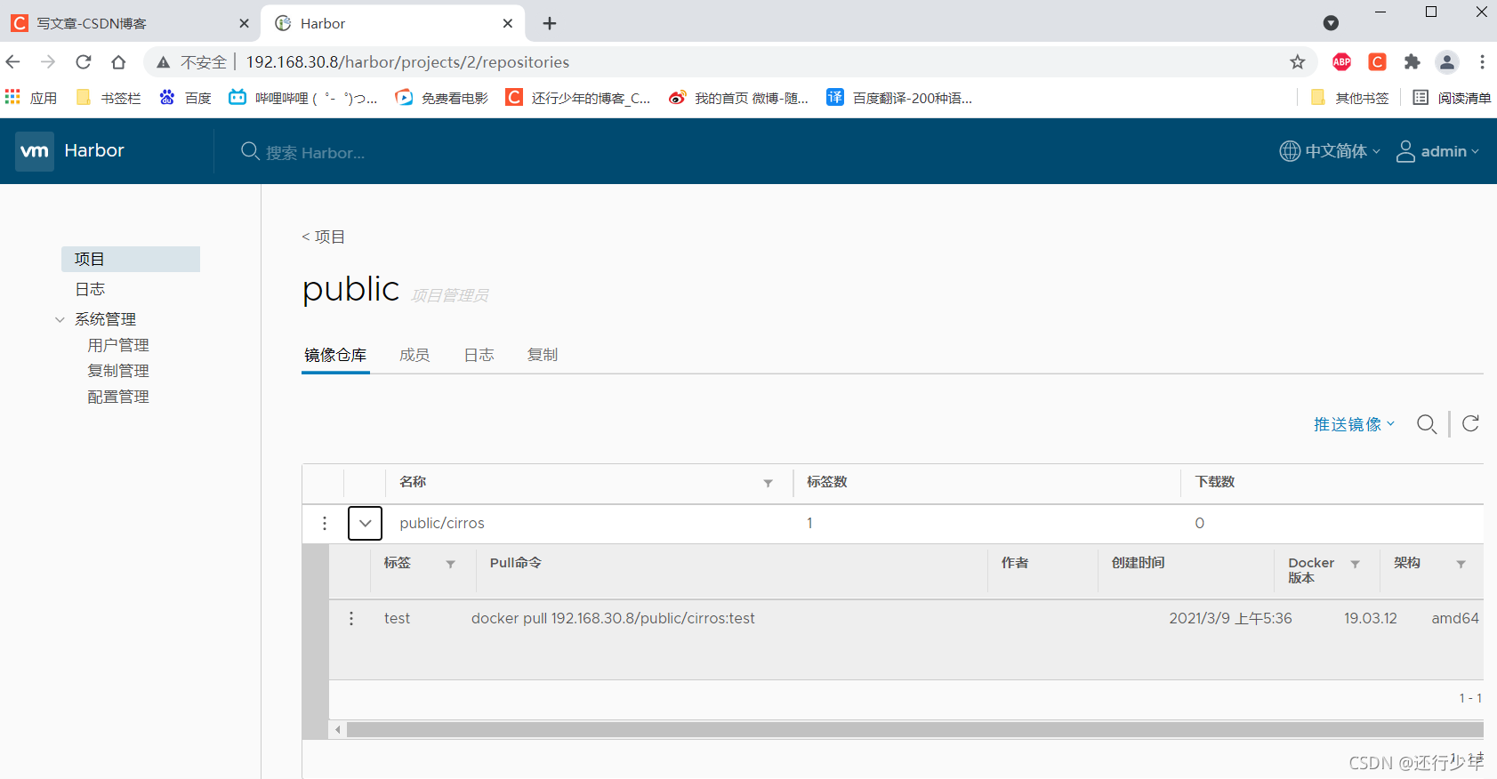Click the scrollbar left arrow

click(x=337, y=730)
